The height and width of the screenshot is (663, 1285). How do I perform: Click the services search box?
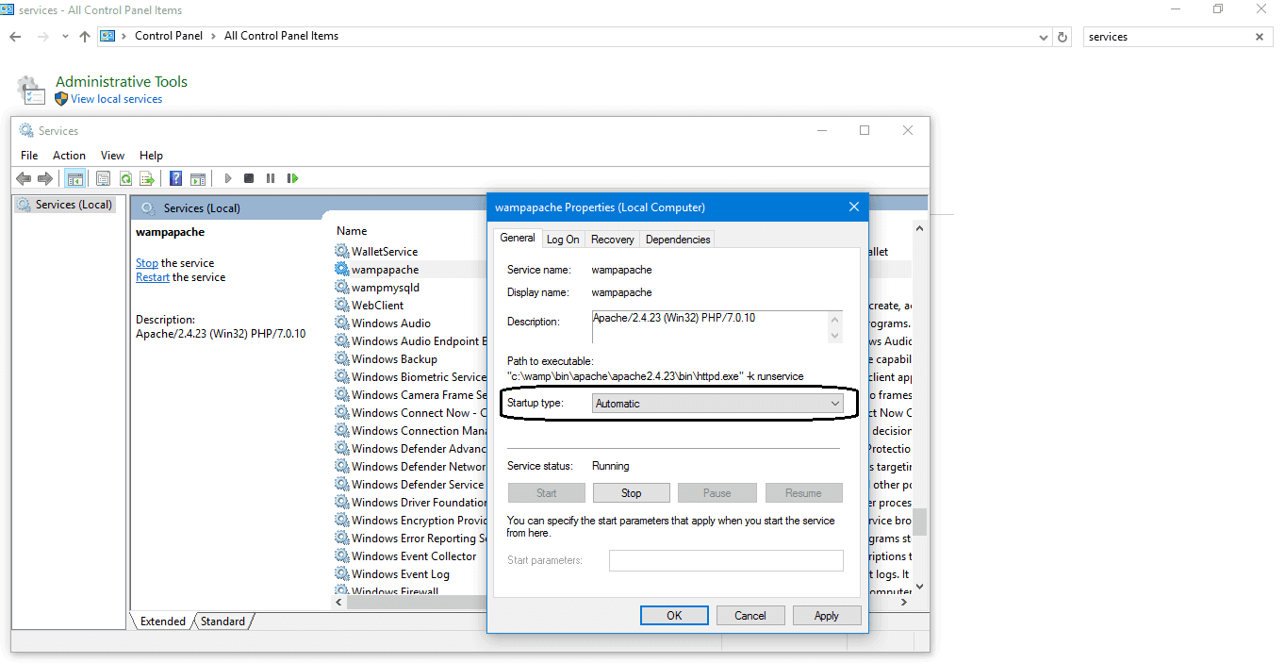(x=1167, y=37)
